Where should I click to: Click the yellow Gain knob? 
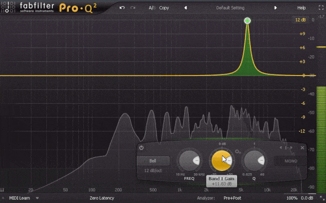[x=222, y=161]
